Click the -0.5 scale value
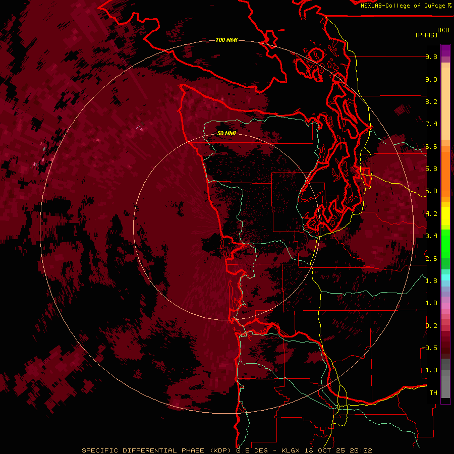 tap(430, 348)
